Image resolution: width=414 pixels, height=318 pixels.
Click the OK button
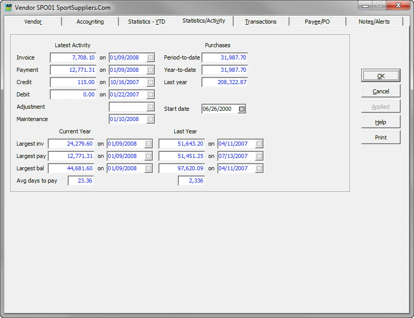point(380,75)
